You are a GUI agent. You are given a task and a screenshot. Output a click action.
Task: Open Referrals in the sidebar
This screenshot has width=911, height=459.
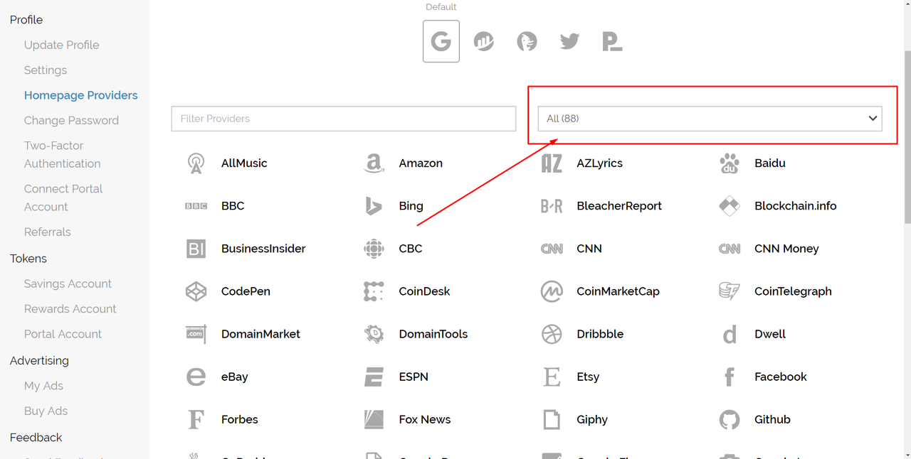pyautogui.click(x=48, y=232)
